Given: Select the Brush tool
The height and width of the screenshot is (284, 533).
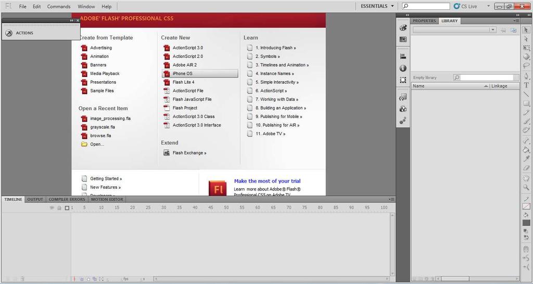Looking at the screenshot, I should pos(526,121).
